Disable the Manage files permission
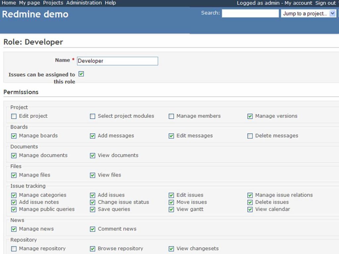Screen dimensions: 339x254 point(14,175)
